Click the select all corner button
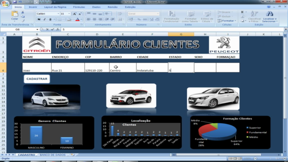The image size is (288, 162). click(3, 34)
